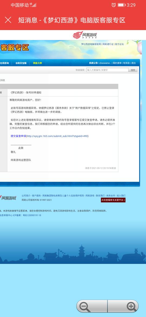Open the 自助百宝箱 menu item

tap(21, 63)
